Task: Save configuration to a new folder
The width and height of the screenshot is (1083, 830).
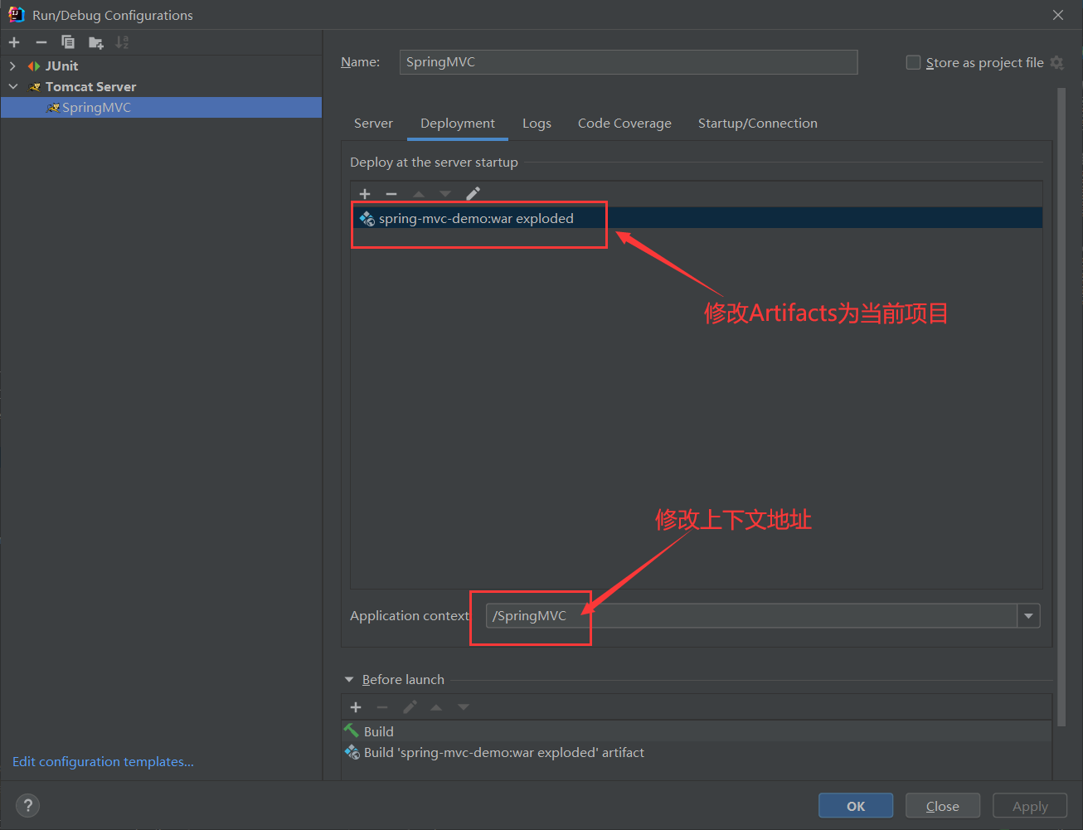Action: [x=96, y=42]
